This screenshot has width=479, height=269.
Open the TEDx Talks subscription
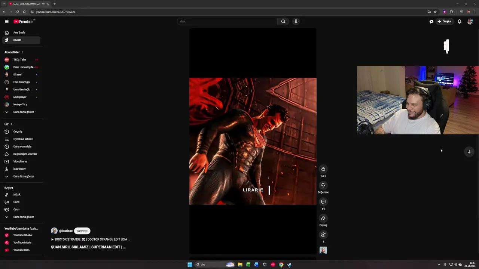click(21, 60)
